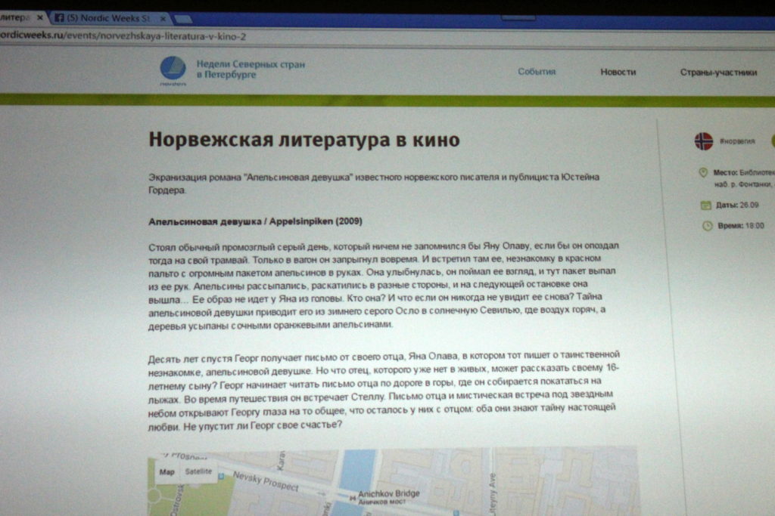Click the Norwegian flag icon
Screen dimensions: 775x516
[704, 141]
